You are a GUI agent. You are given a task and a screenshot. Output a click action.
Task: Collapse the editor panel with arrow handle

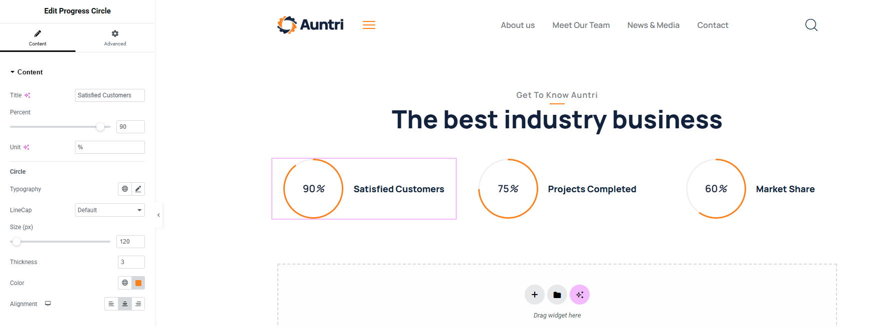158,215
